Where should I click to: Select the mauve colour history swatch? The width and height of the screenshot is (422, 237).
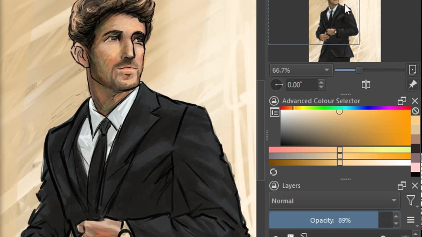(416, 158)
